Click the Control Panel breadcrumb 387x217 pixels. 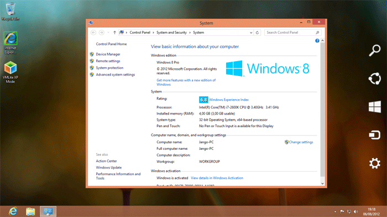click(x=140, y=32)
